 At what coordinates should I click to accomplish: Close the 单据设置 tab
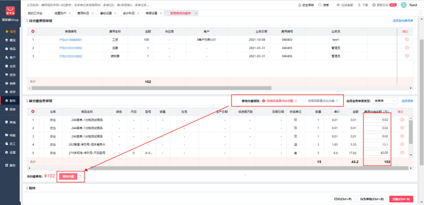pyautogui.click(x=161, y=13)
